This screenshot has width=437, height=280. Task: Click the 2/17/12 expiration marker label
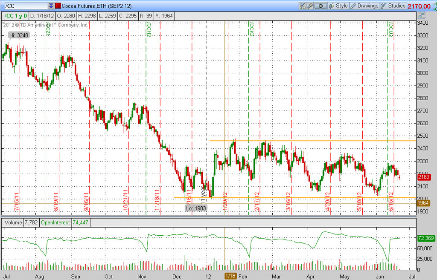[256, 202]
